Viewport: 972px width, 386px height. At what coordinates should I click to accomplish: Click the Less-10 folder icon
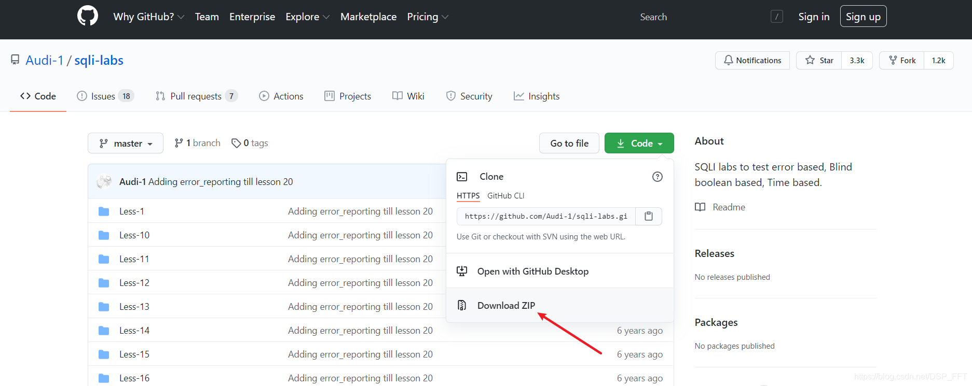(x=104, y=235)
